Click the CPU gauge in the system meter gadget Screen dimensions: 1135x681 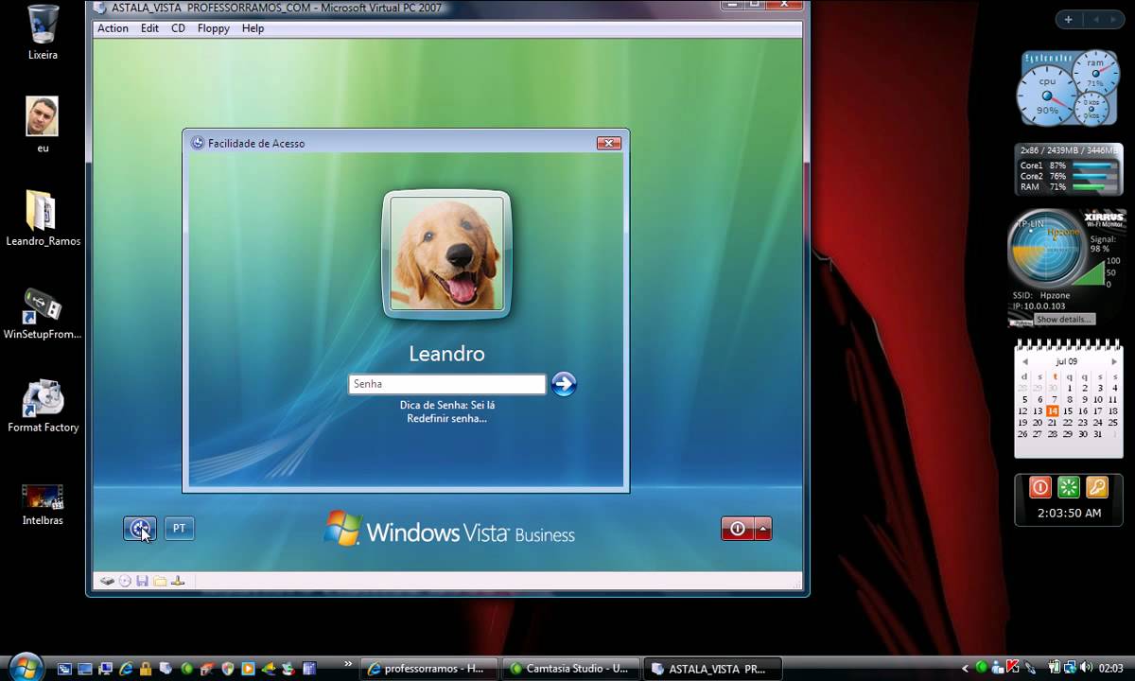click(1046, 95)
